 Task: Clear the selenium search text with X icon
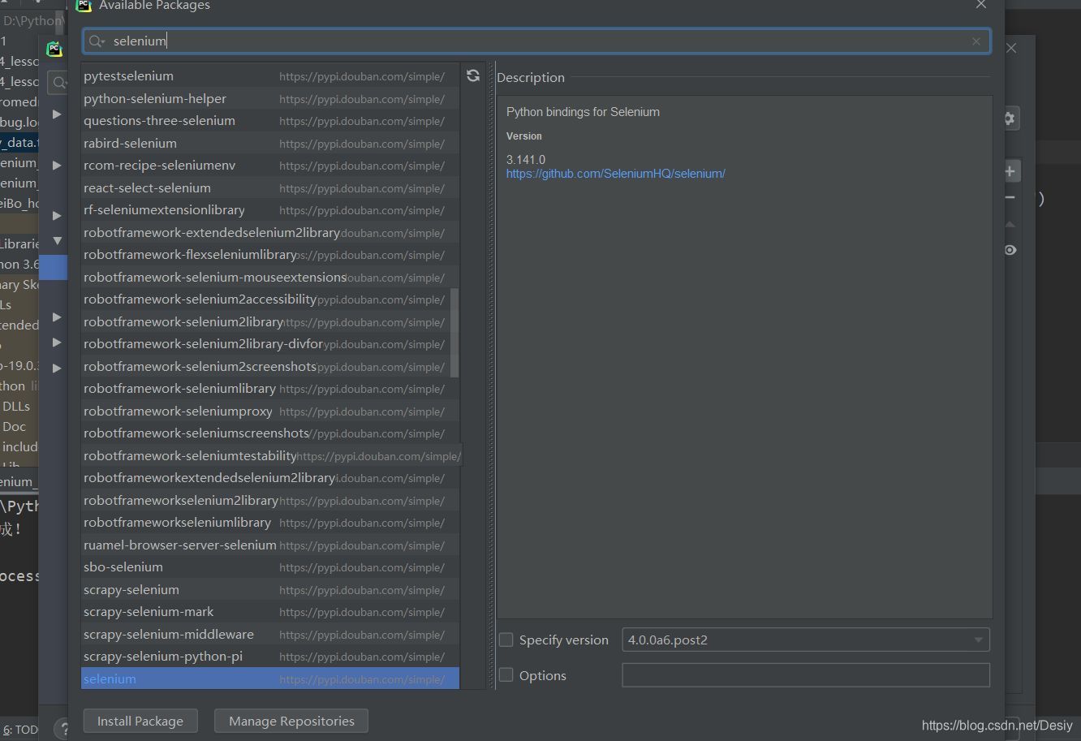[x=976, y=41]
